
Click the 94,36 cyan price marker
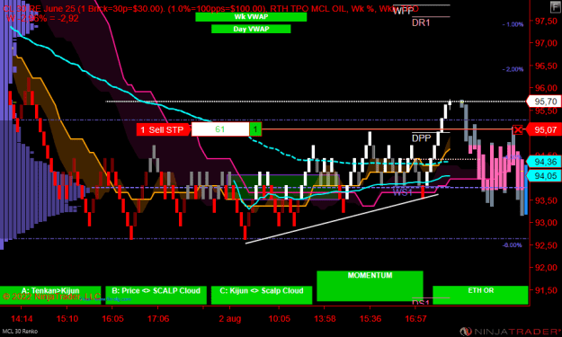[543, 162]
